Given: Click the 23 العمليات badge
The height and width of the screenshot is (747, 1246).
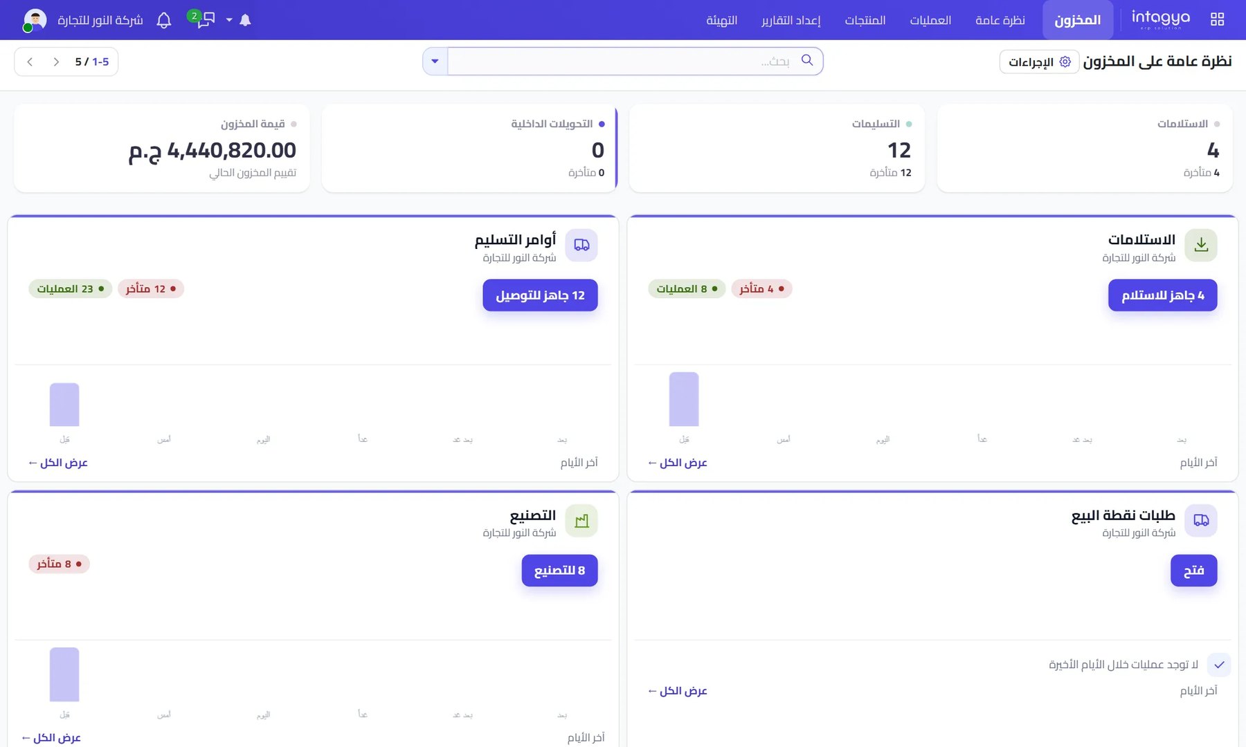Looking at the screenshot, I should click(x=70, y=288).
